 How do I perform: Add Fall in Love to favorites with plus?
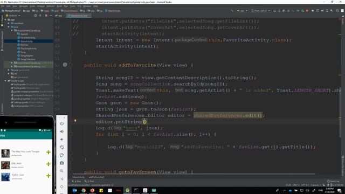coord(49,176)
